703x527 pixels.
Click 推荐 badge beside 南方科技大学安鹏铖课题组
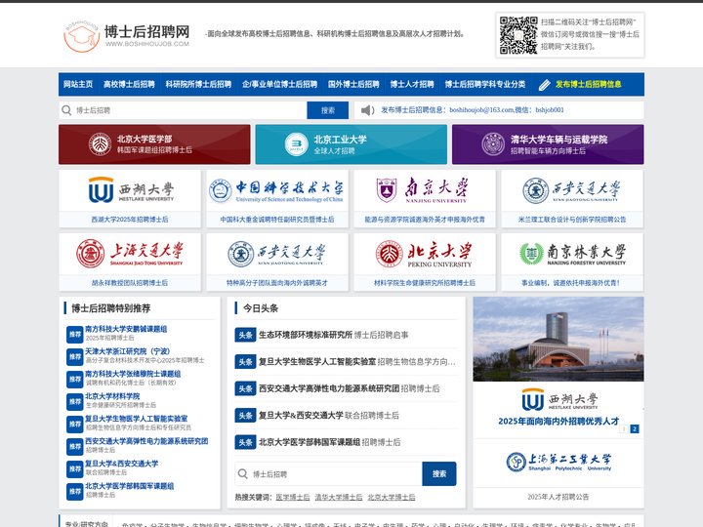(75, 335)
